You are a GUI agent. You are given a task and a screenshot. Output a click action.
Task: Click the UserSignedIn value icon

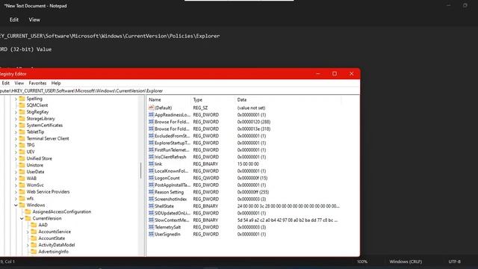pos(151,234)
